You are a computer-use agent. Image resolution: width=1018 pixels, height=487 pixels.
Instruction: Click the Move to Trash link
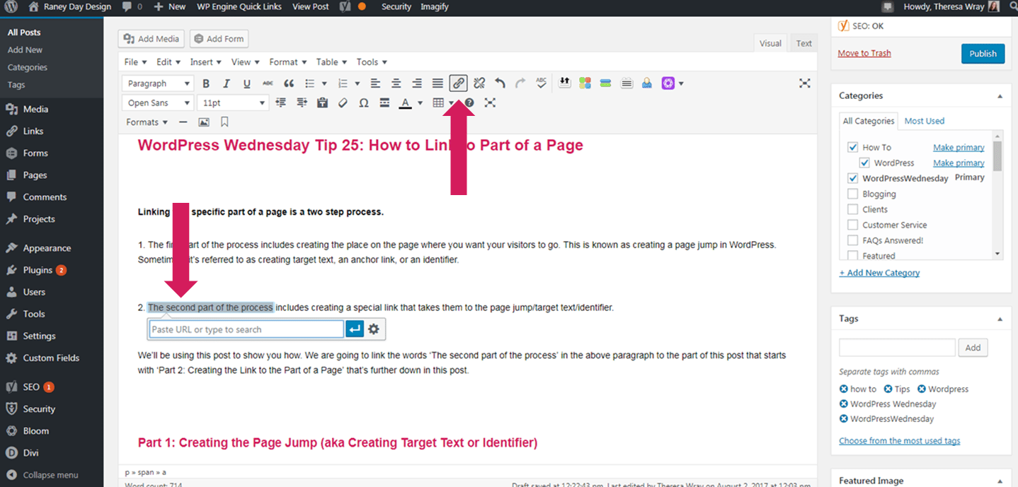click(x=864, y=53)
